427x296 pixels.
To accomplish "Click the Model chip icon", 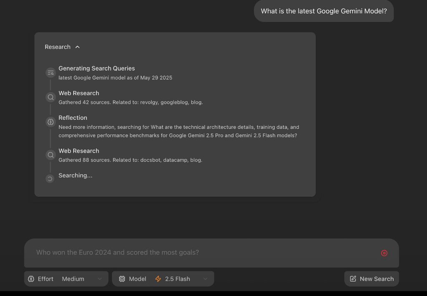I will (x=122, y=279).
